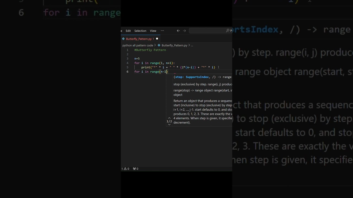353x198 pixels.
Task: Click line number 4 in the gutter
Action: pos(127,63)
